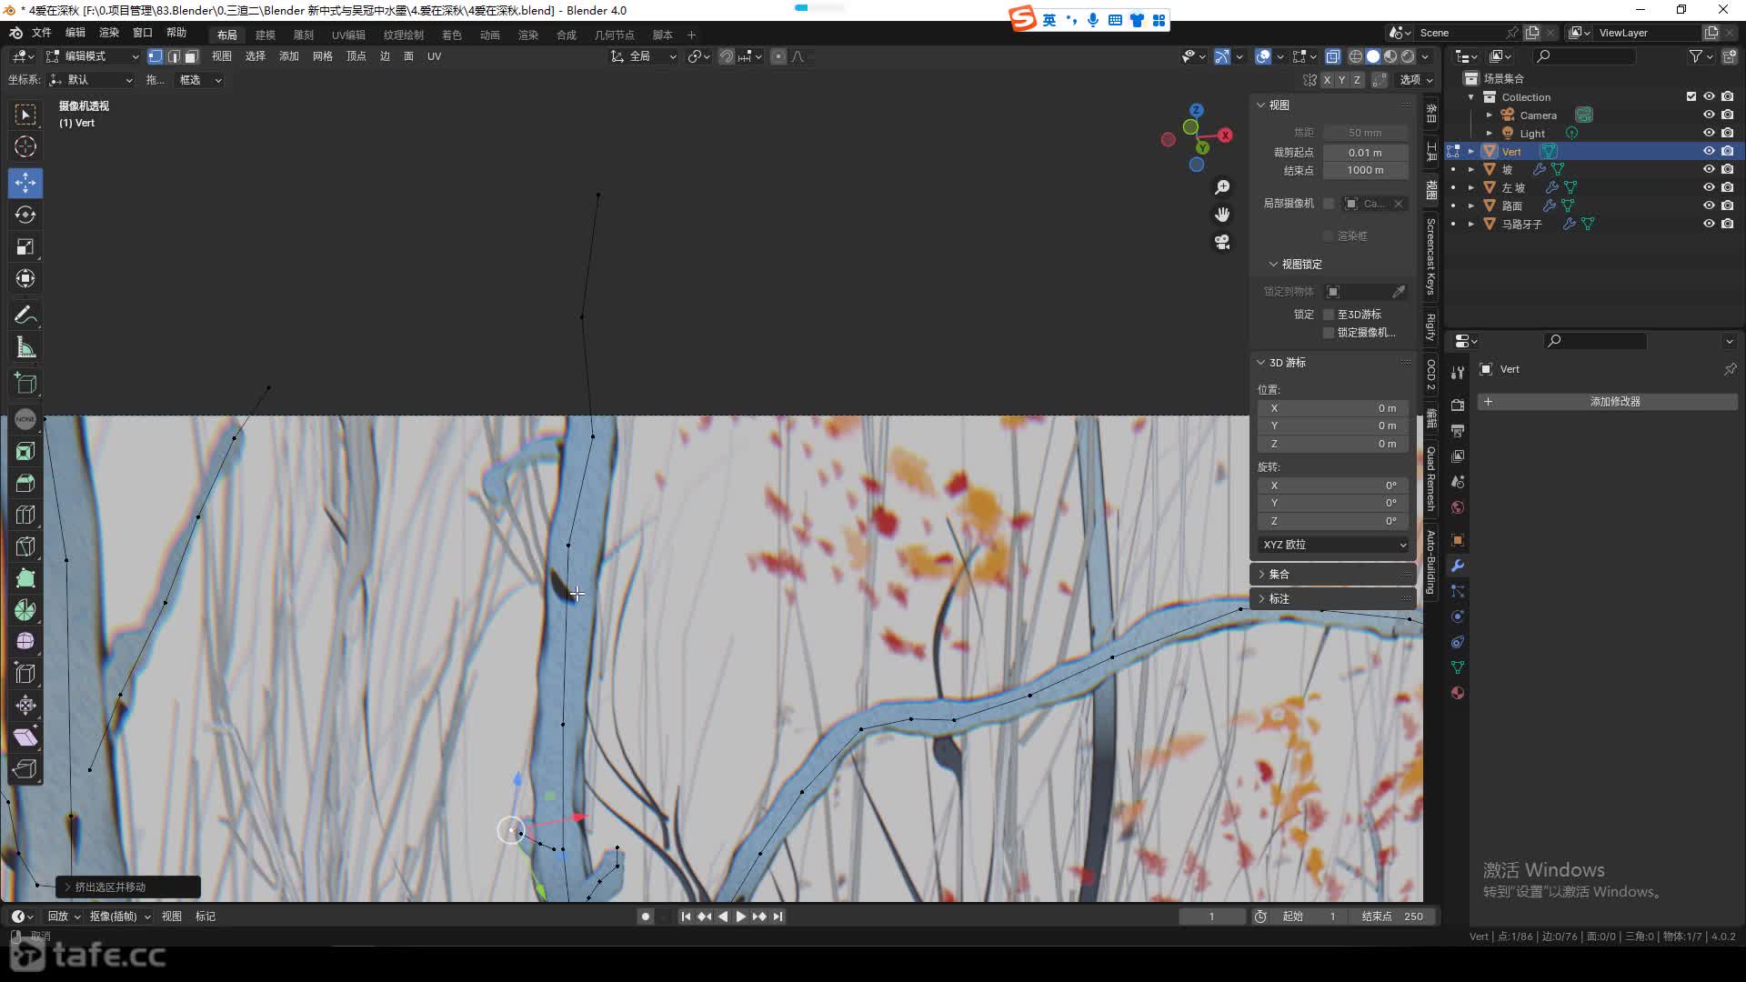Select the Loop Cut tool

pos(25,546)
